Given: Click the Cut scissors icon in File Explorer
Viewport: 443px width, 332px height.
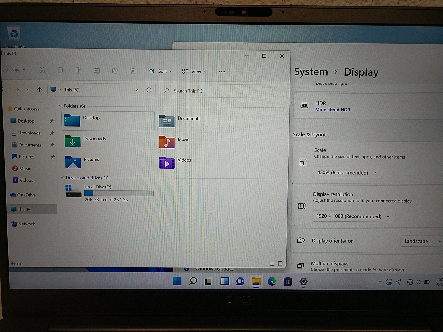Looking at the screenshot, I should coord(42,70).
